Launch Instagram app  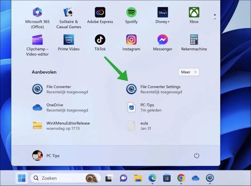point(131,43)
